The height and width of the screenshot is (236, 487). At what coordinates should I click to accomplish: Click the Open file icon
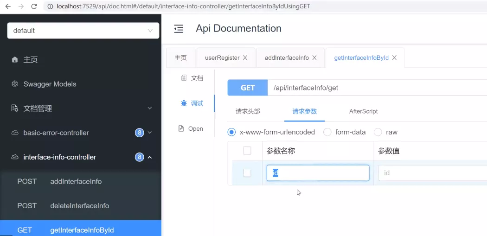(181, 128)
